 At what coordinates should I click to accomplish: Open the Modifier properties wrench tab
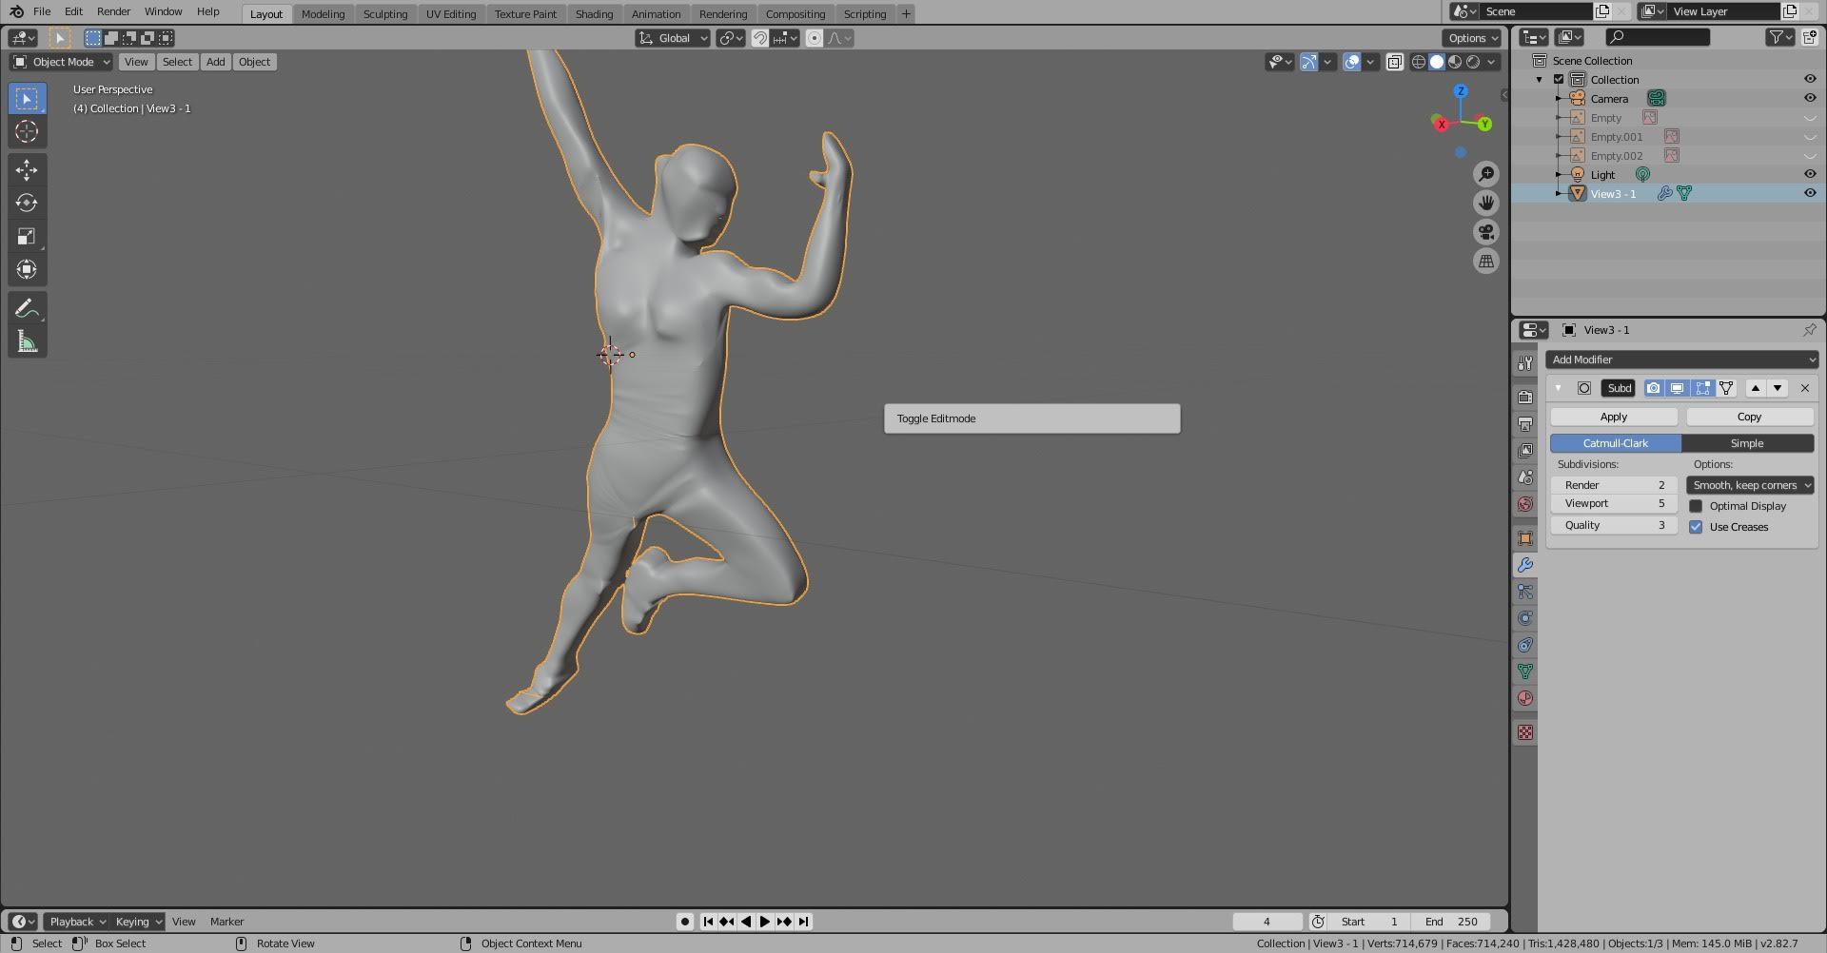tap(1525, 565)
